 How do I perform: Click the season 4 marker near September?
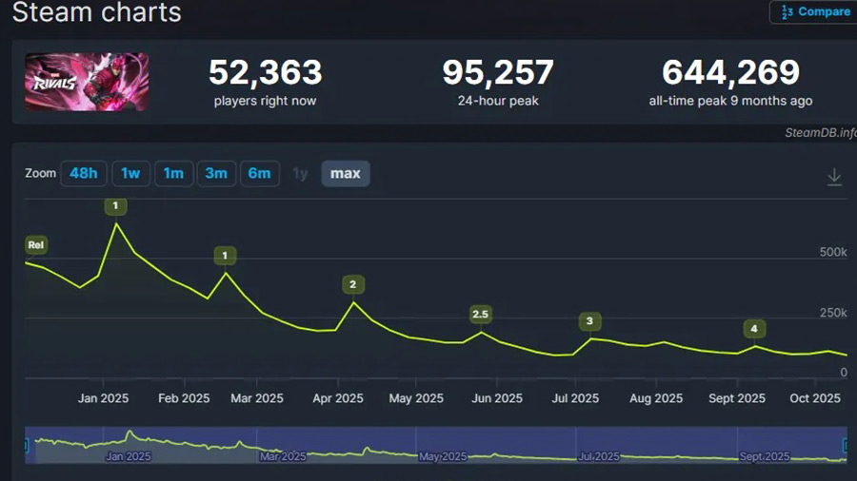click(754, 329)
